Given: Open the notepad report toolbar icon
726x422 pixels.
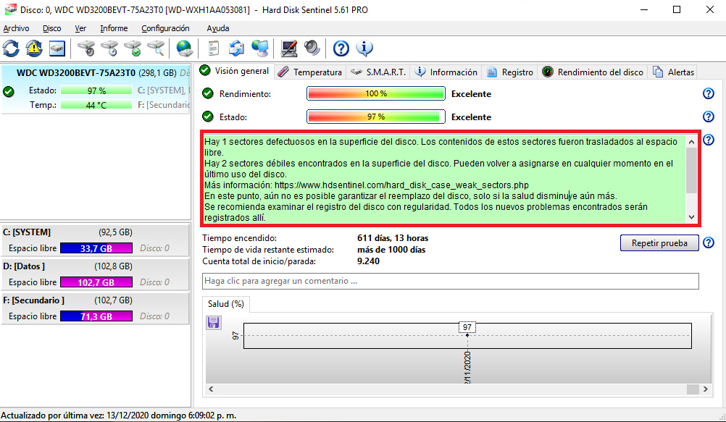Looking at the screenshot, I should 214,48.
